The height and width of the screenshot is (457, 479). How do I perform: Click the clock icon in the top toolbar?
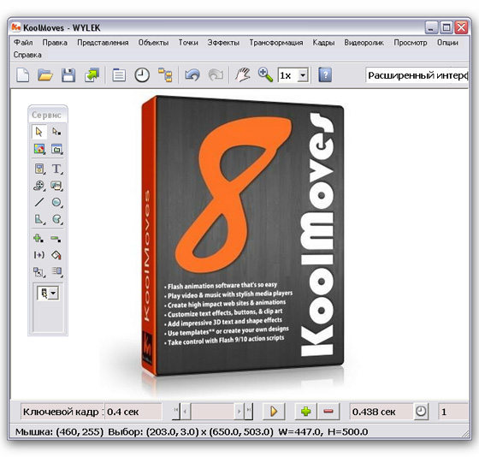[x=142, y=75]
